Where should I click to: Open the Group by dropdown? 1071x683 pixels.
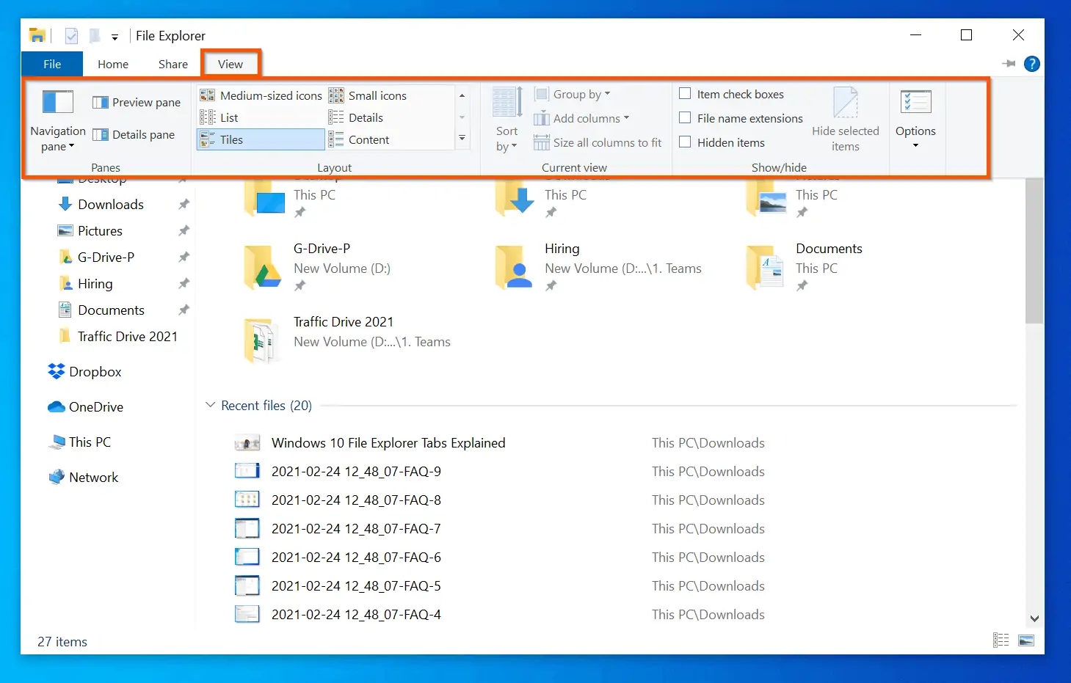pyautogui.click(x=573, y=94)
